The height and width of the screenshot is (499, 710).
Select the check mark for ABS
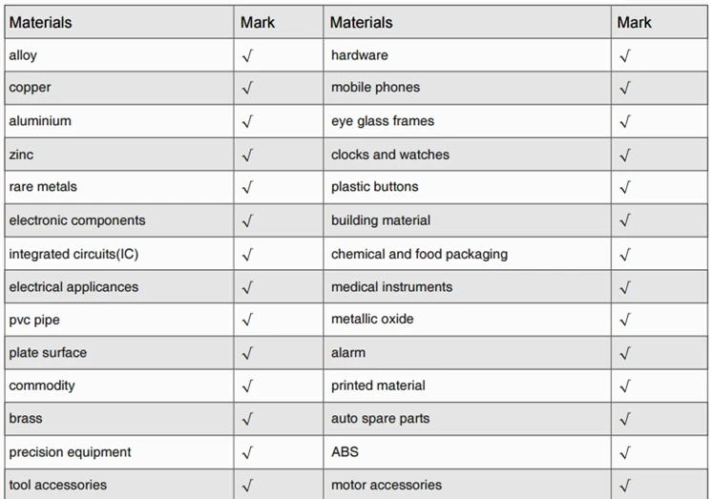click(x=625, y=453)
